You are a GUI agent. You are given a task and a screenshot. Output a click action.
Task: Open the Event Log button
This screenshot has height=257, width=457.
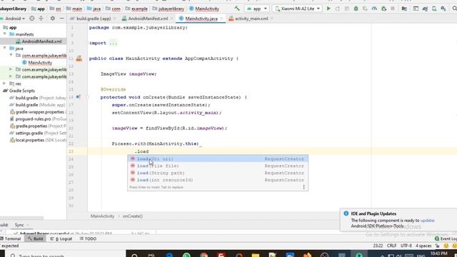446,238
